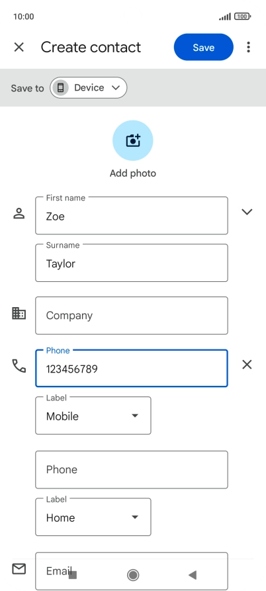Select the second empty Phone field
Viewport: 266px width, 591px height.
[132, 470]
